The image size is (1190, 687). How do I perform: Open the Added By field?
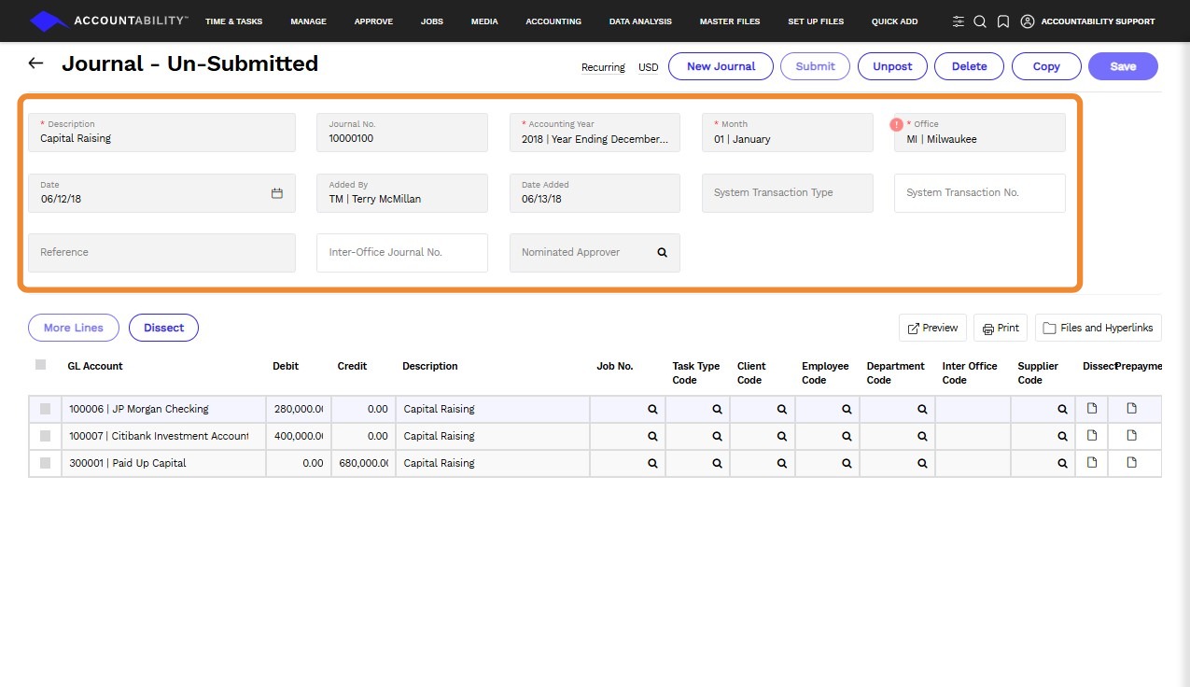tap(402, 192)
